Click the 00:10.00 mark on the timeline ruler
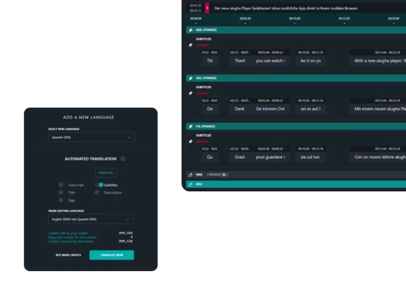 click(295, 18)
